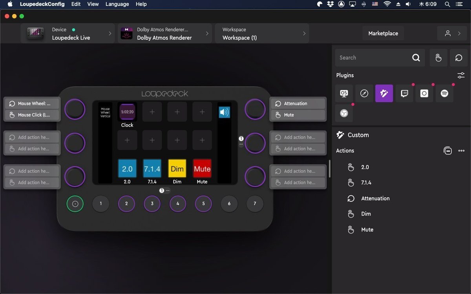Click round button 5

203,203
